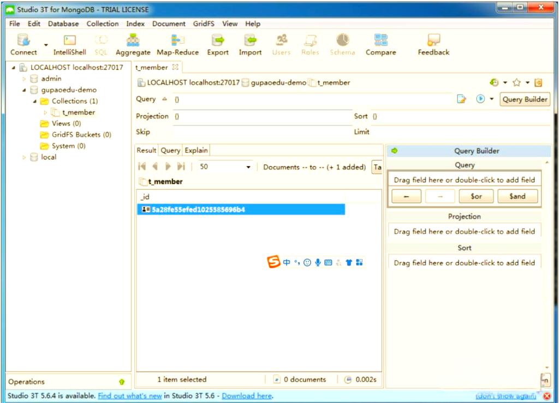560x403 pixels.
Task: Go to the first page of results
Action: click(142, 166)
